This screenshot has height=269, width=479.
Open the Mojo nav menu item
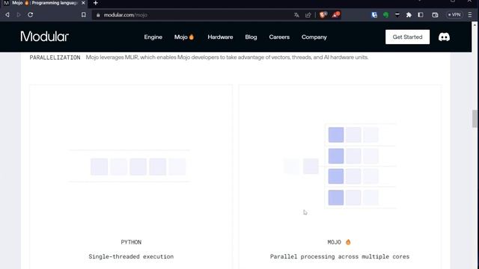(x=184, y=37)
